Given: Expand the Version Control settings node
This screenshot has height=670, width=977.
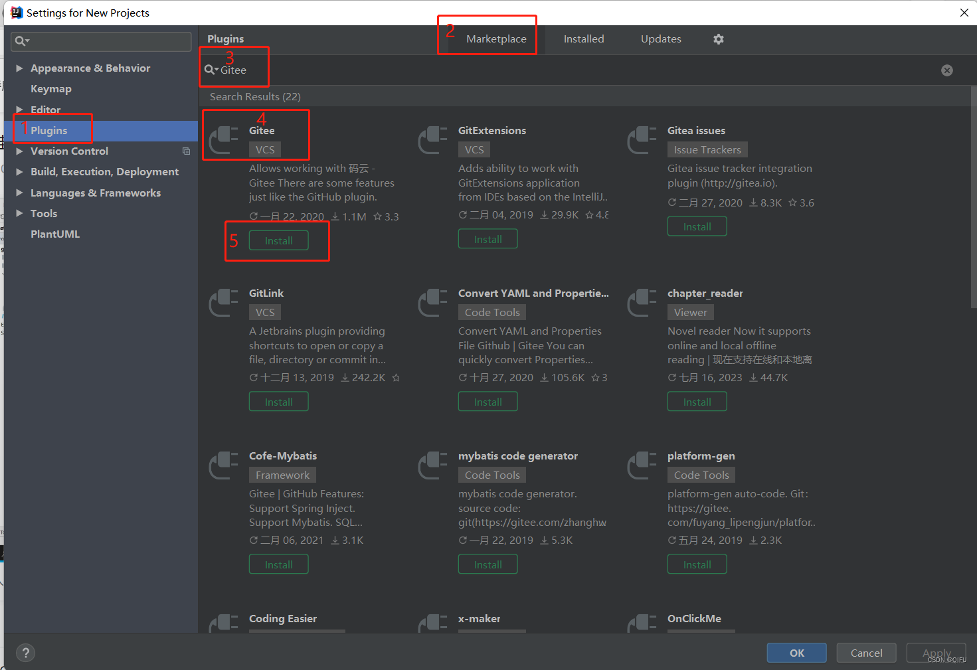Looking at the screenshot, I should [19, 151].
